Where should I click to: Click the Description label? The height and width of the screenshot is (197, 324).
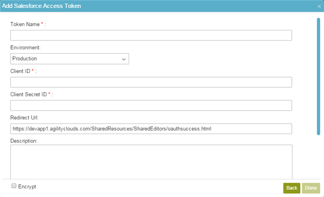24,141
